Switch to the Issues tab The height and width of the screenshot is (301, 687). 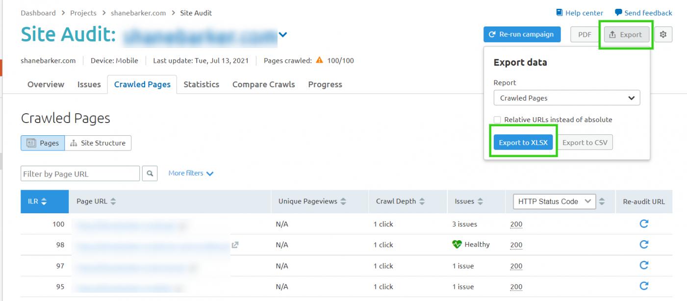pos(89,84)
